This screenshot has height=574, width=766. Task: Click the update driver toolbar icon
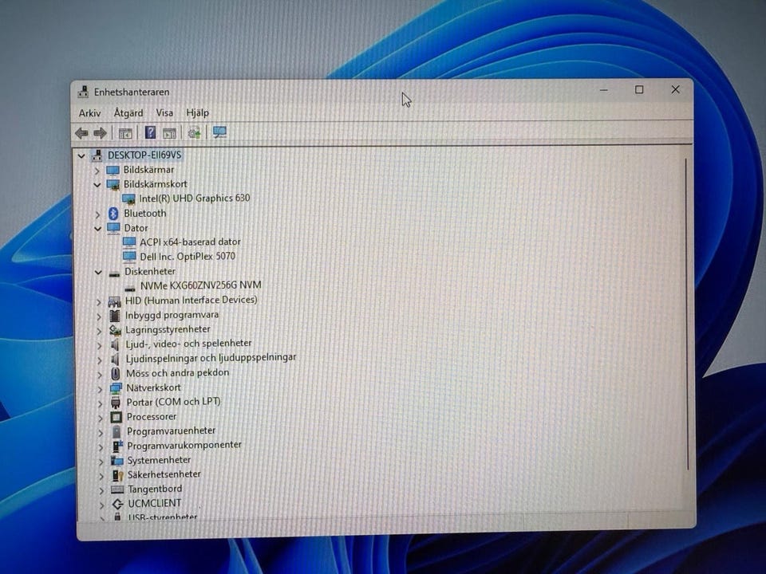[x=195, y=132]
